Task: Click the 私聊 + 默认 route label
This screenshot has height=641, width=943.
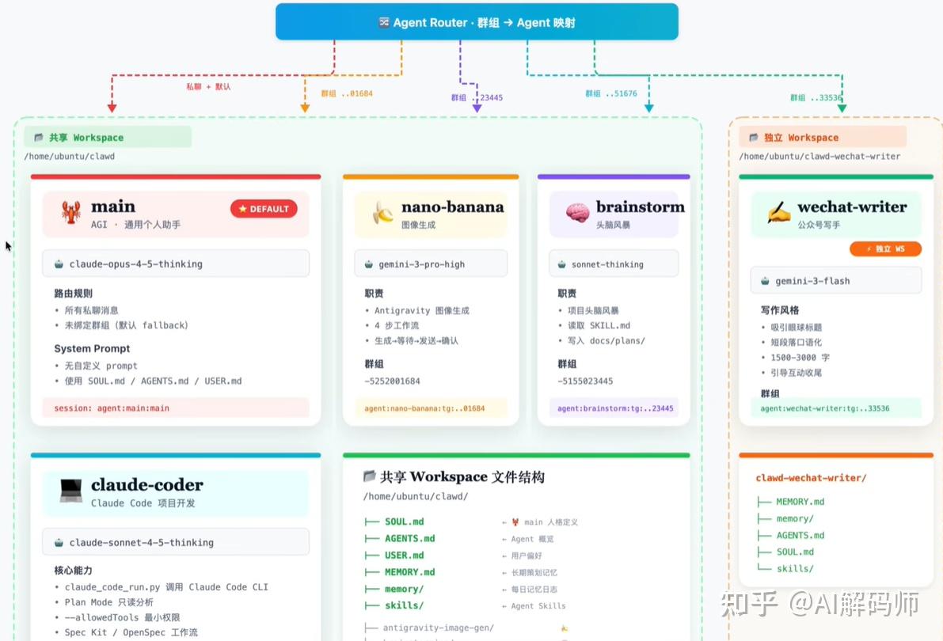Action: pos(208,86)
